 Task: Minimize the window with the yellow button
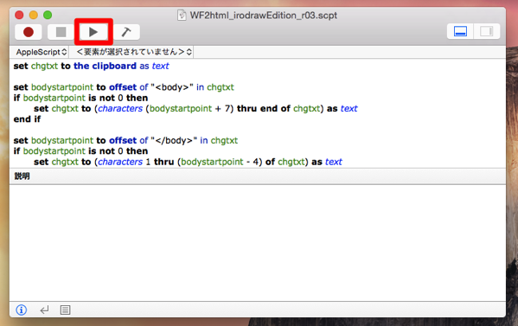tap(34, 15)
